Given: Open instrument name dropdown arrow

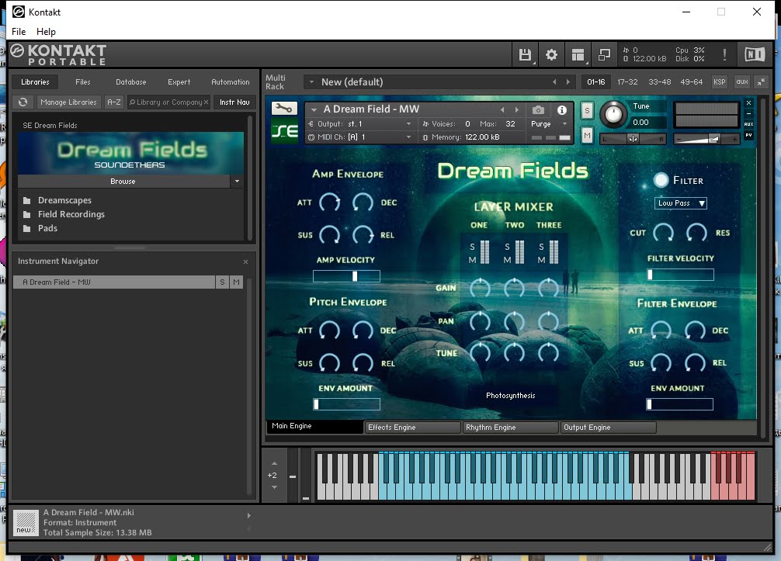Looking at the screenshot, I should click(314, 109).
